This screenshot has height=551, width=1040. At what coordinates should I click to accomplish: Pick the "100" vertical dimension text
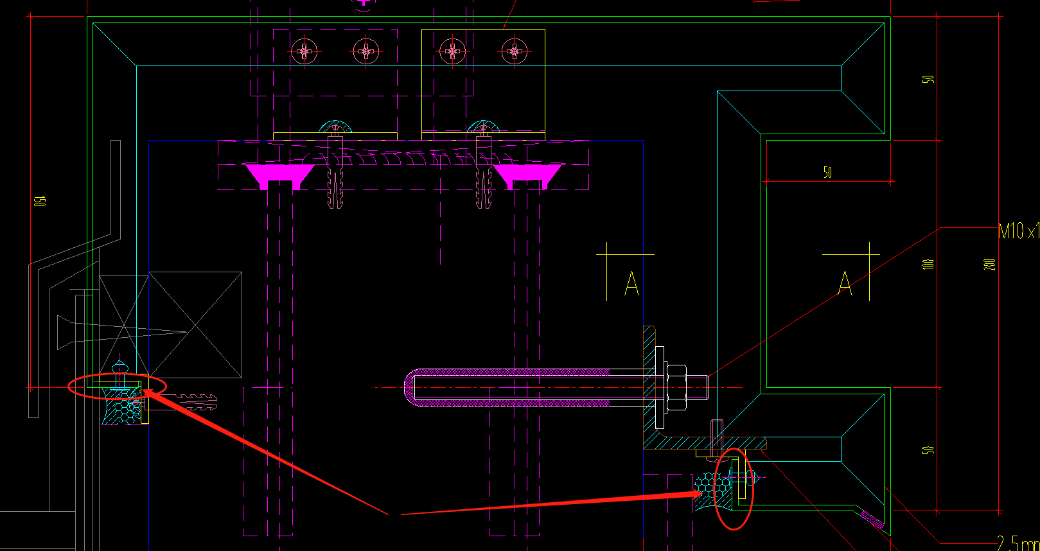[928, 264]
